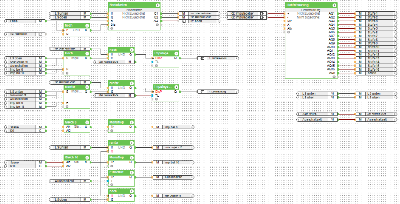400x204 pixels.
Task: Click info icon on Impulsge... block feeding +: Lichtsteuerung
Action: tap(176, 54)
